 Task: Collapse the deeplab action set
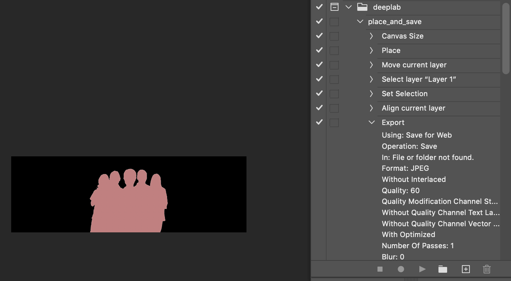(x=349, y=7)
